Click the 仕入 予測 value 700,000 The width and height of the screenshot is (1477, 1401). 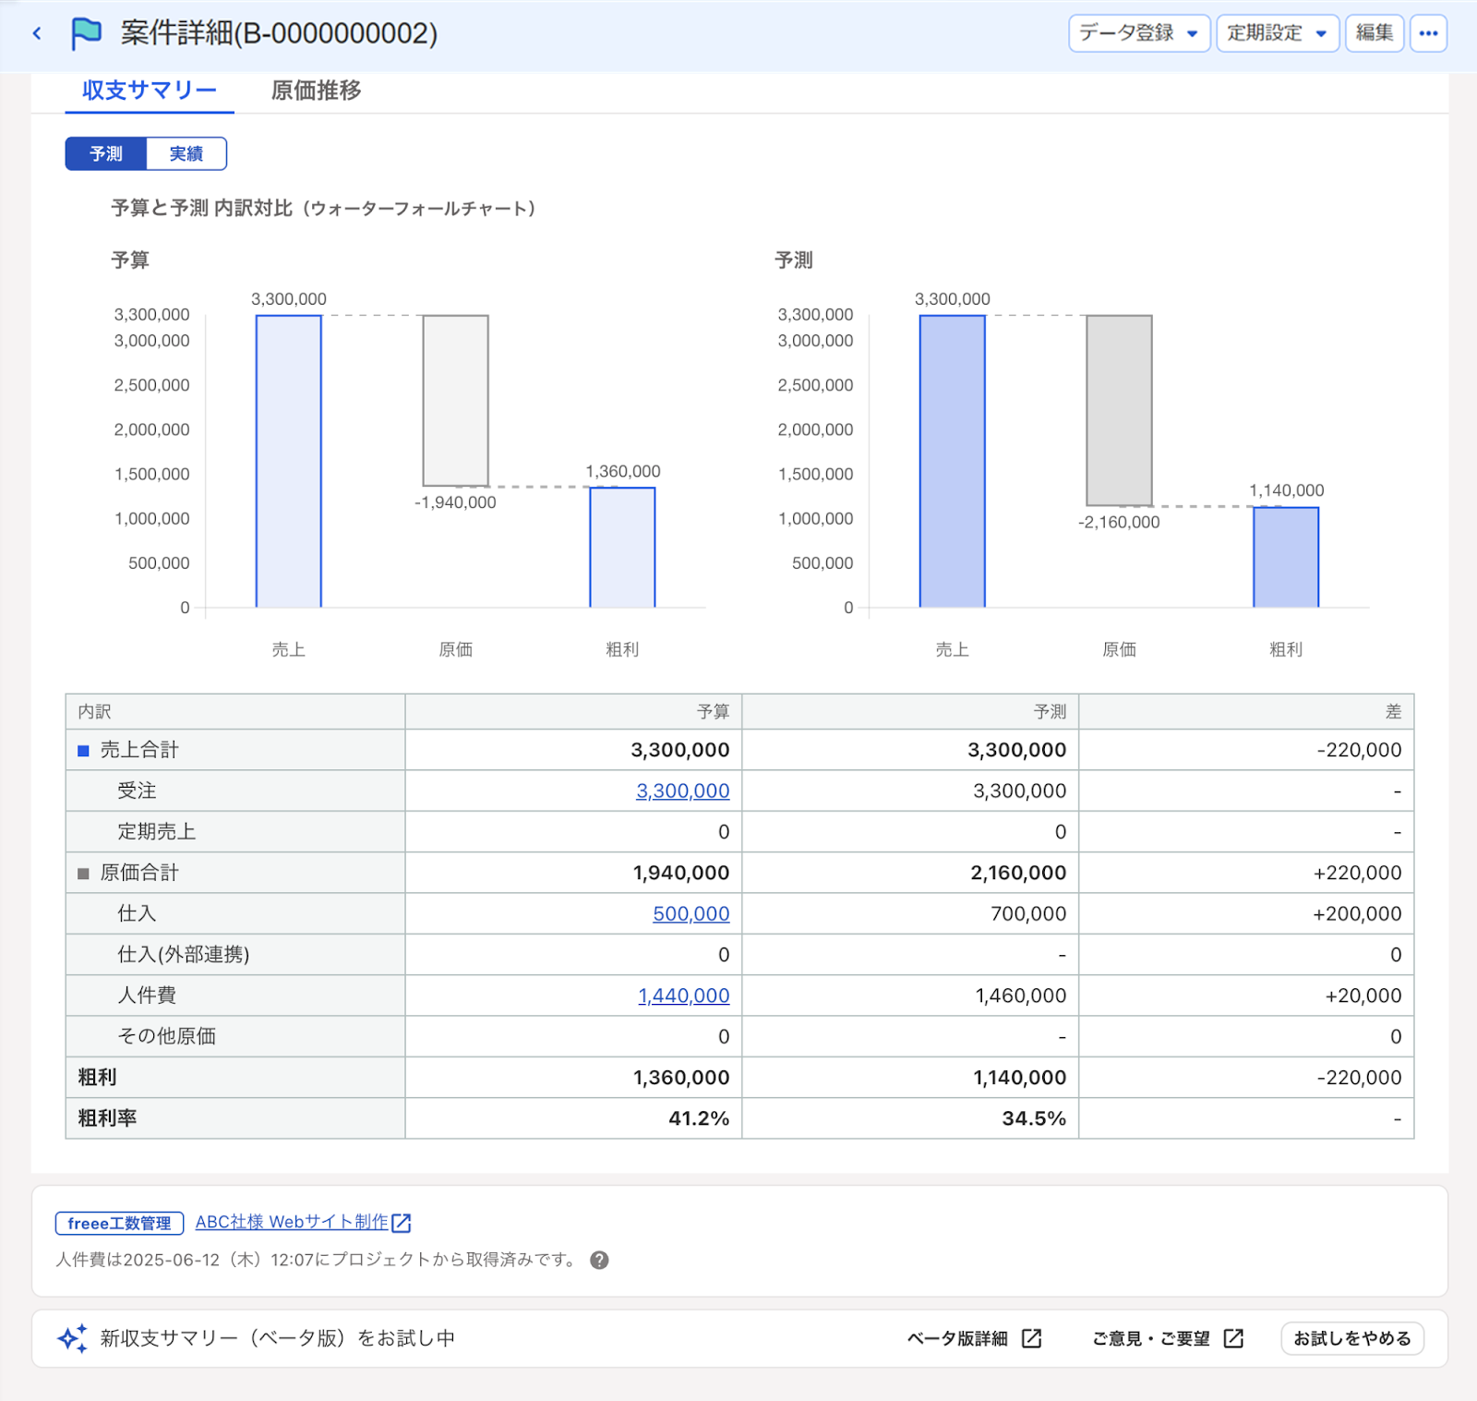click(1028, 913)
